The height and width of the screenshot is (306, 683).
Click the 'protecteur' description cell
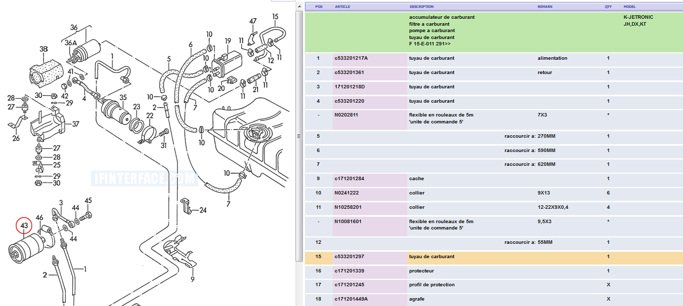[x=422, y=271]
